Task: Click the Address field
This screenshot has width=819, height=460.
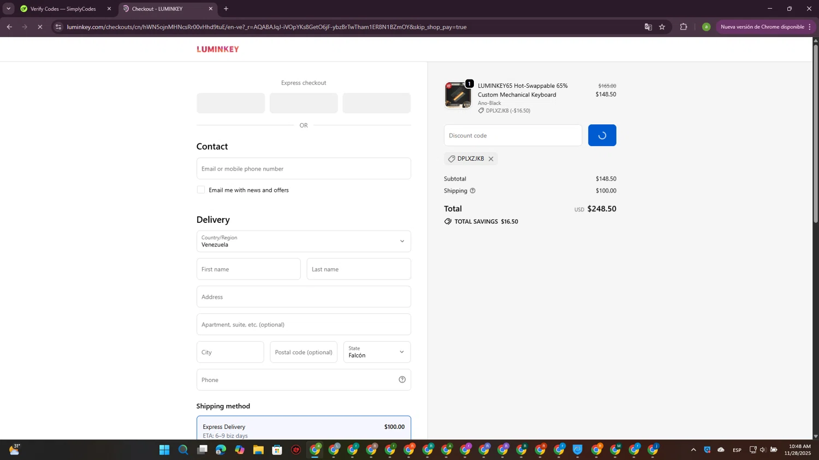Action: (x=304, y=296)
